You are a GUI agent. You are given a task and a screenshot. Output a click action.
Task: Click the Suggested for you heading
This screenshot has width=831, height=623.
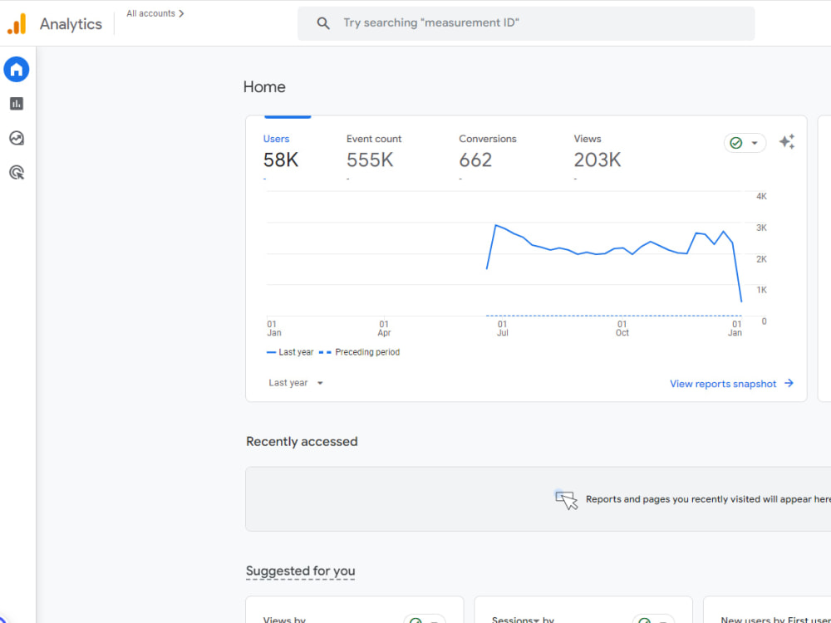[300, 571]
